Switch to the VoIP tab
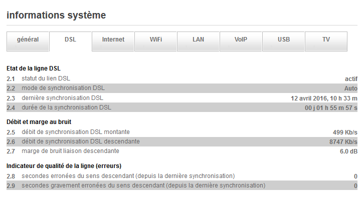This screenshot has width=363, height=202. (241, 40)
